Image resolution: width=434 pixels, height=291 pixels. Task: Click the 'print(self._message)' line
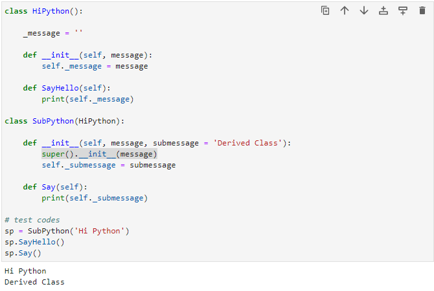[87, 99]
